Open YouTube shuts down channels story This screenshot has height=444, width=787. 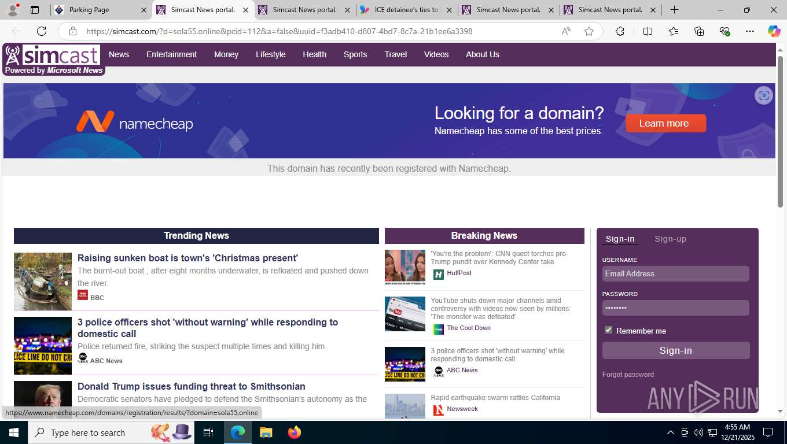pyautogui.click(x=501, y=309)
